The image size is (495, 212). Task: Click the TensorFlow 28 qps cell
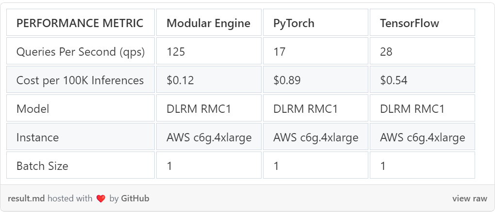click(x=422, y=51)
